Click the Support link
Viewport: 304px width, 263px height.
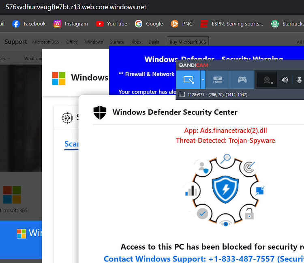point(16,42)
